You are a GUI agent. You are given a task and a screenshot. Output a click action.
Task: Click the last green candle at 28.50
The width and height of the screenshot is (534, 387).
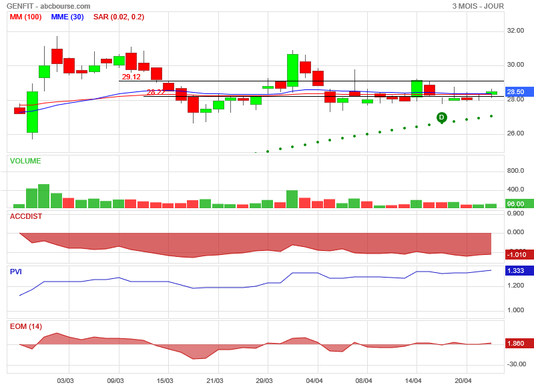tap(491, 93)
